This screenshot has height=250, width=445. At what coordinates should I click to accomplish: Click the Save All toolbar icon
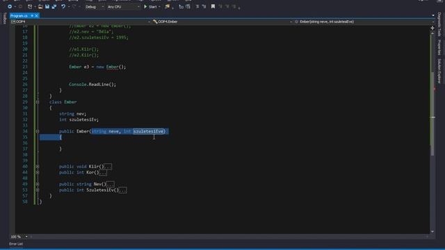(54, 6)
